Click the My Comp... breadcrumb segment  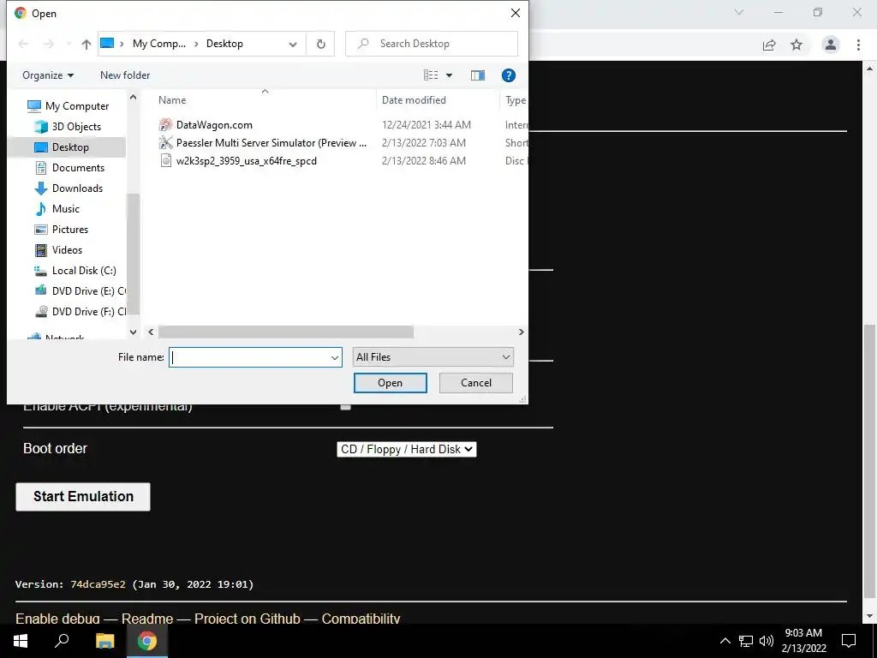[158, 44]
